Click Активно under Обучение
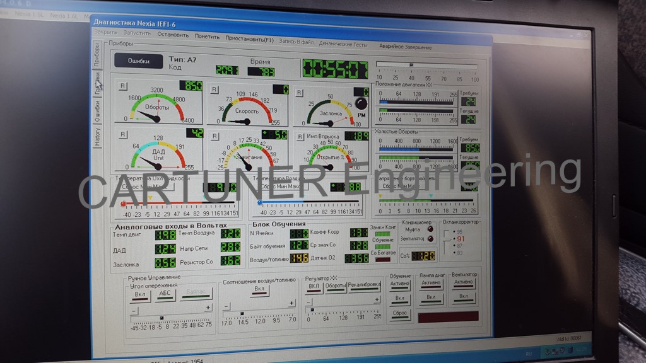646x363 pixels. click(x=399, y=284)
